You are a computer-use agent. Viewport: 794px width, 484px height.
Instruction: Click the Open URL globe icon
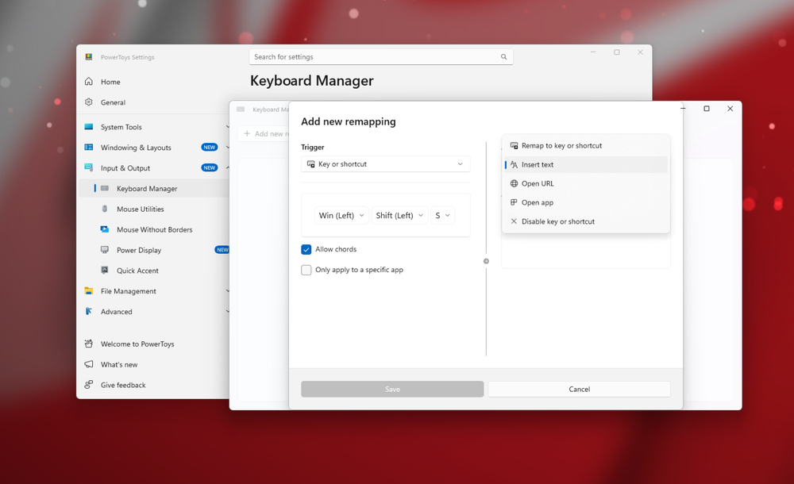[514, 183]
